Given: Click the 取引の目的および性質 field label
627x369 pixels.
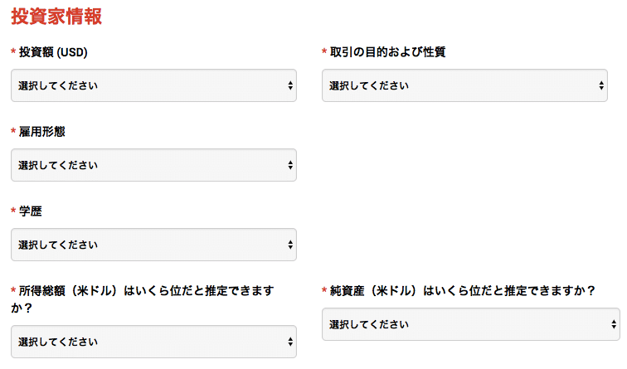Looking at the screenshot, I should pos(387,52).
